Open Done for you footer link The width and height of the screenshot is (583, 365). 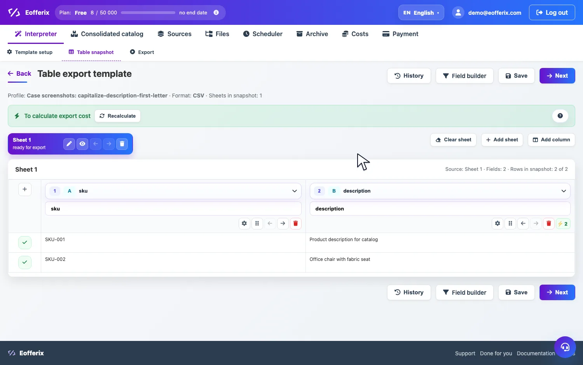click(496, 353)
